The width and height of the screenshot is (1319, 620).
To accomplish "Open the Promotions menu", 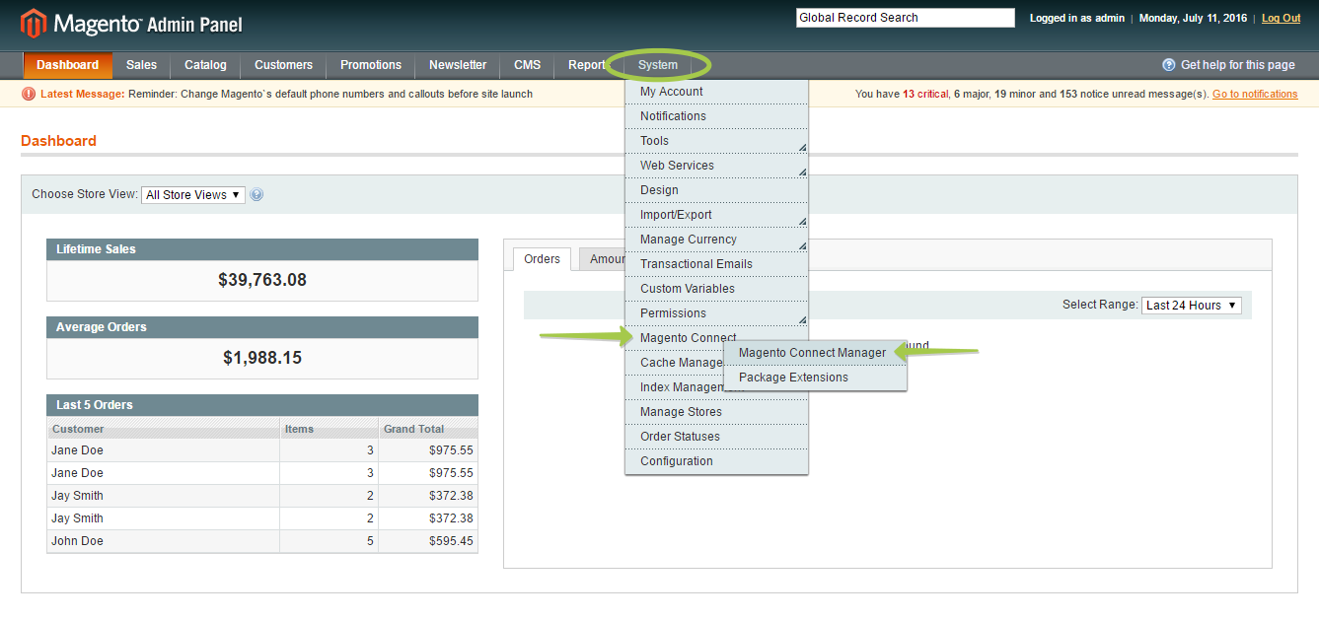I will pyautogui.click(x=371, y=65).
